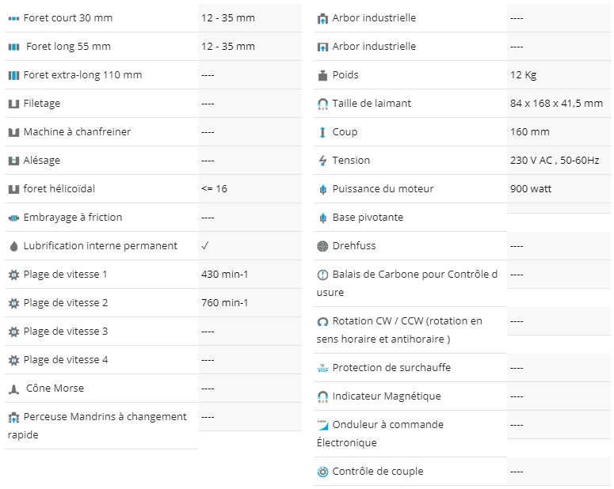
Task: Click the Contrôle de couple icon
Action: coord(322,472)
